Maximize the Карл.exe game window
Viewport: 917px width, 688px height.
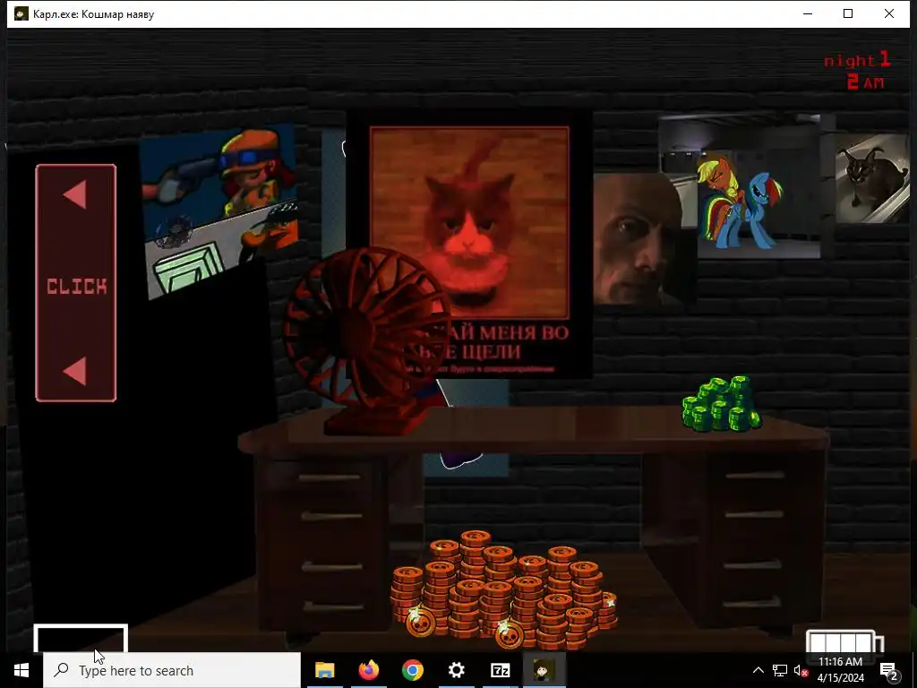coord(848,13)
